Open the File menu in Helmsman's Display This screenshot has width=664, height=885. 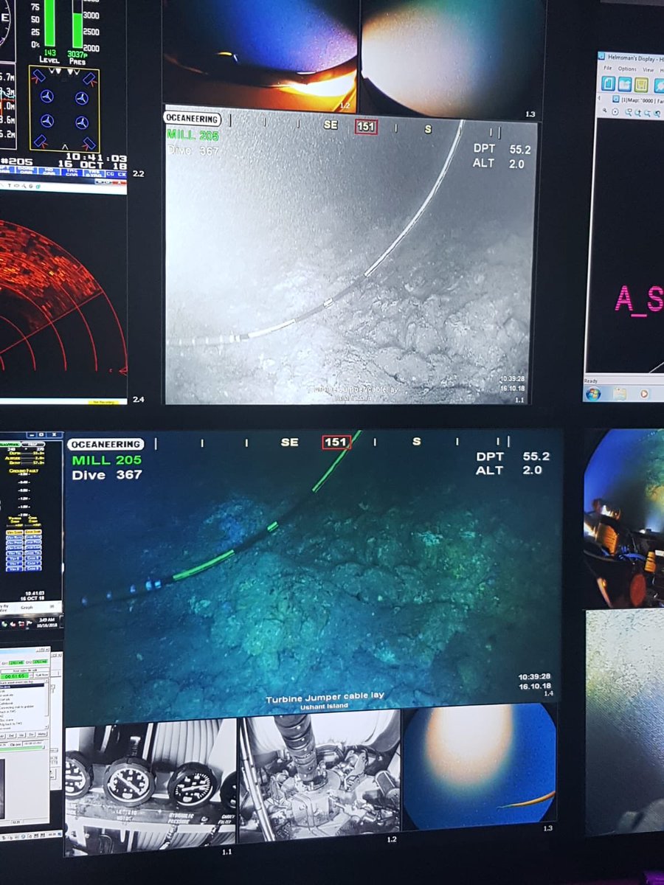[608, 69]
